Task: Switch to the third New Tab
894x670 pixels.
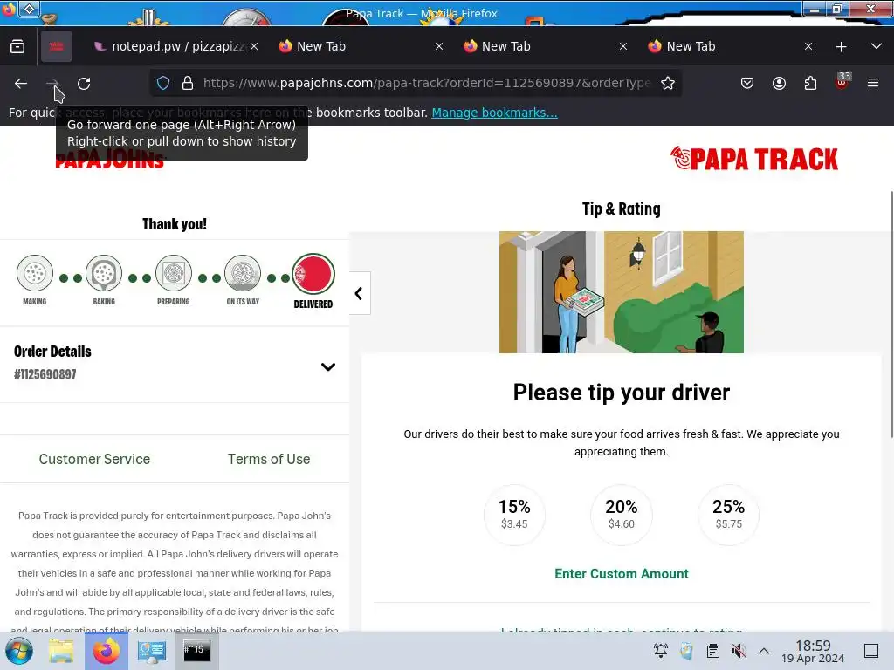Action: (x=724, y=46)
